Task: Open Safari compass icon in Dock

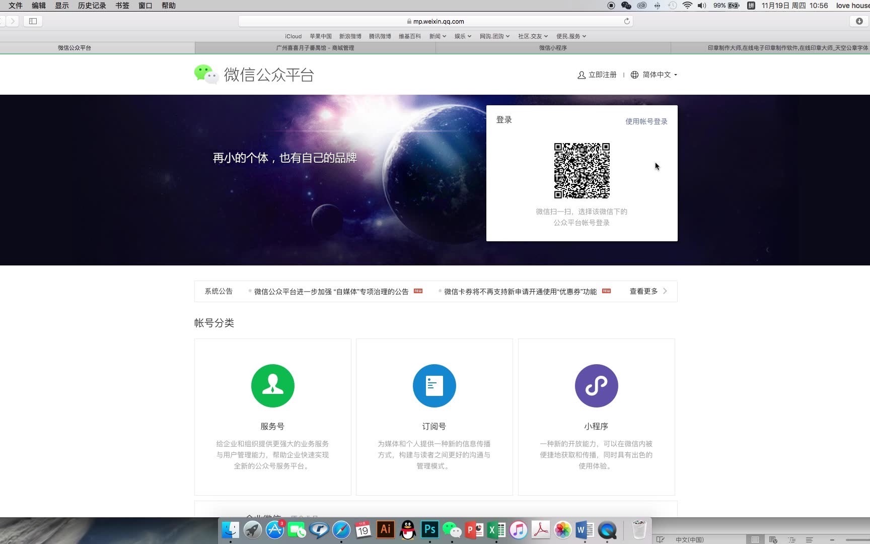Action: point(341,530)
